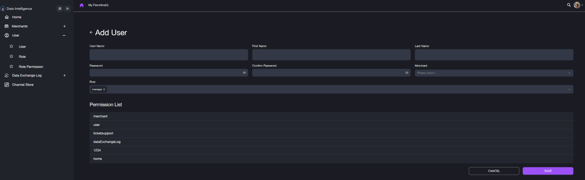Click the grid view icon in sidebar header

[x=60, y=9]
